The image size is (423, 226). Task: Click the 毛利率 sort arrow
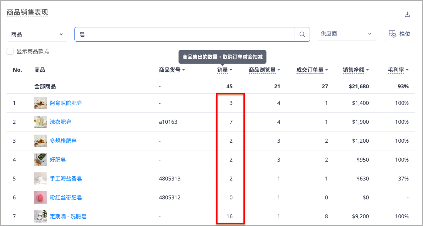pos(407,70)
